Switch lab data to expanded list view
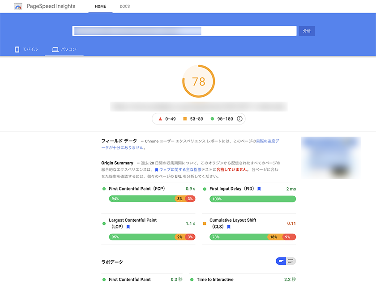This screenshot has height=284, width=376. [x=291, y=261]
